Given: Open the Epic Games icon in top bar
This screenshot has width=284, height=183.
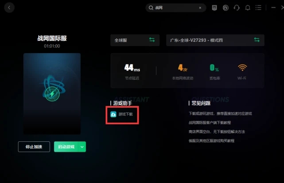Looking at the screenshot, I should [x=214, y=8].
